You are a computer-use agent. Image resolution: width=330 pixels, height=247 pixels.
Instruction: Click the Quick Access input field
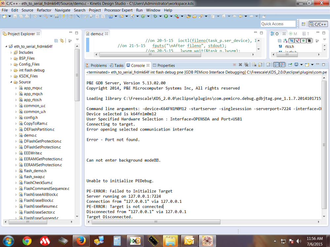pyautogui.click(x=278, y=24)
